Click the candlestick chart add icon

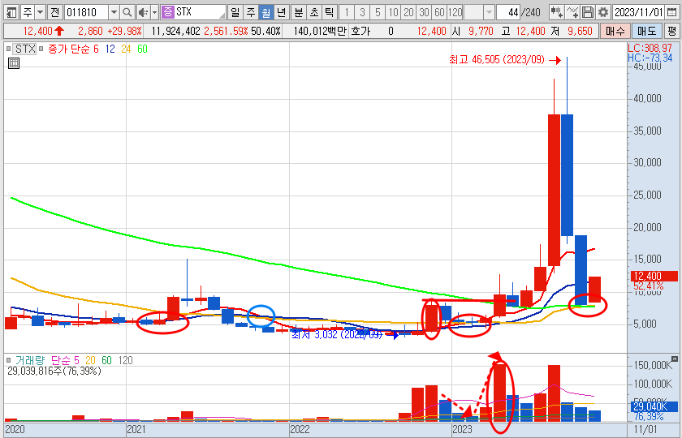click(x=557, y=12)
